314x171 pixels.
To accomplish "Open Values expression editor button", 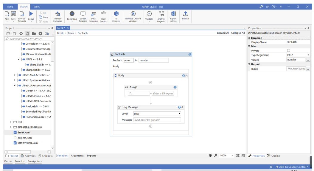I will (x=308, y=60).
